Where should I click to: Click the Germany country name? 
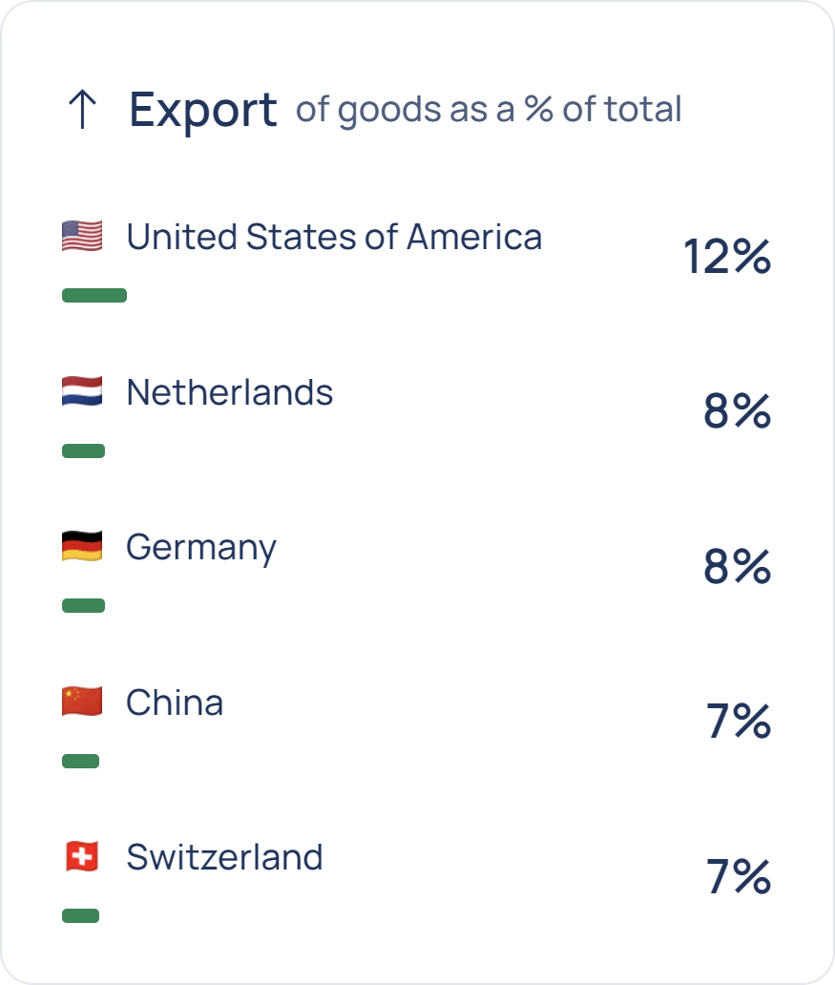click(x=201, y=548)
